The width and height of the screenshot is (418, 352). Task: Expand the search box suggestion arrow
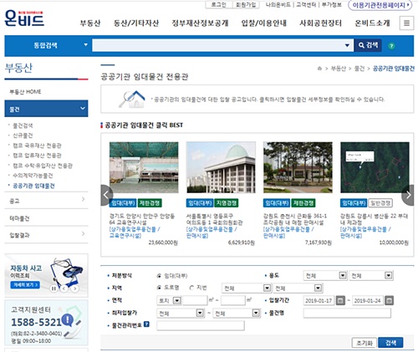(347, 45)
